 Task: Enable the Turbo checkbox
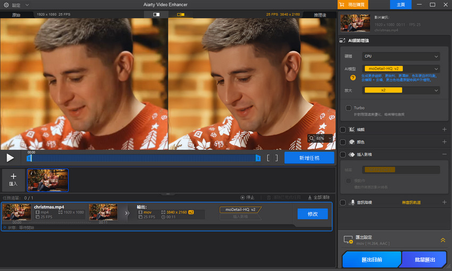[x=349, y=108]
